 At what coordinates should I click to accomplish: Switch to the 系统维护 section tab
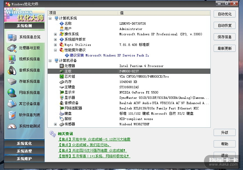coord(24,159)
